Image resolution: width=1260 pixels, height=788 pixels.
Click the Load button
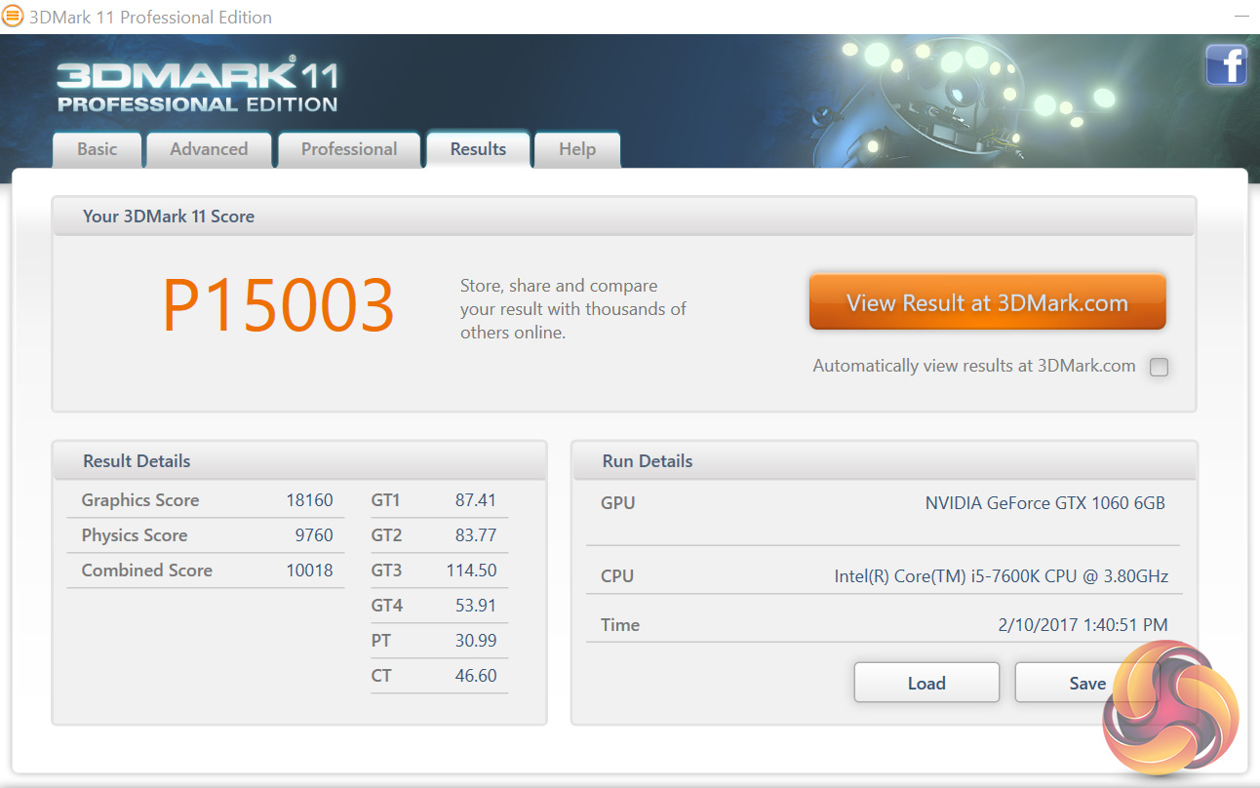pos(926,683)
